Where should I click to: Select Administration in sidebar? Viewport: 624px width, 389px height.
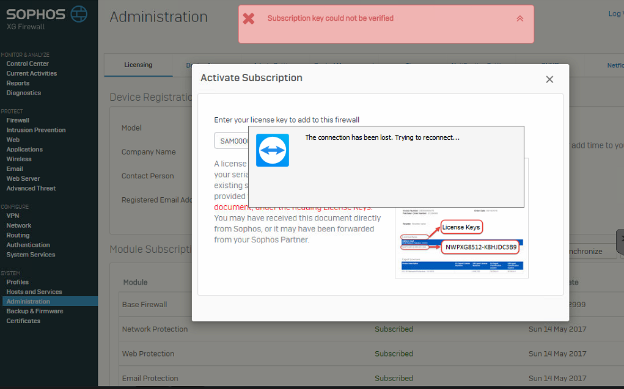(x=50, y=301)
